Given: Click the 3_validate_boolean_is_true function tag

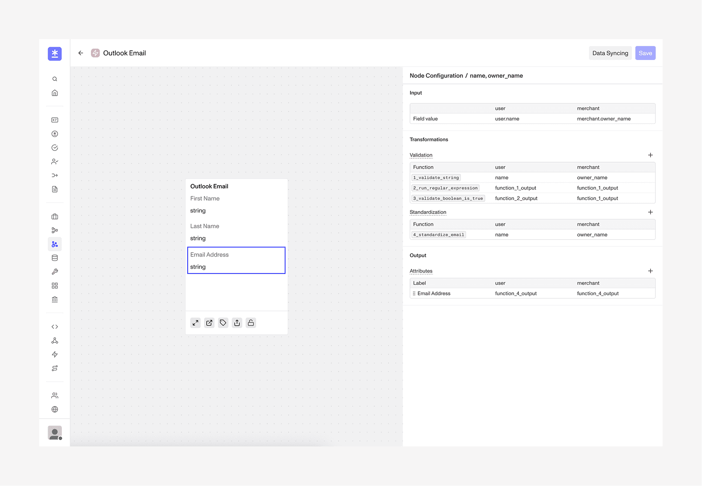Looking at the screenshot, I should [x=448, y=199].
